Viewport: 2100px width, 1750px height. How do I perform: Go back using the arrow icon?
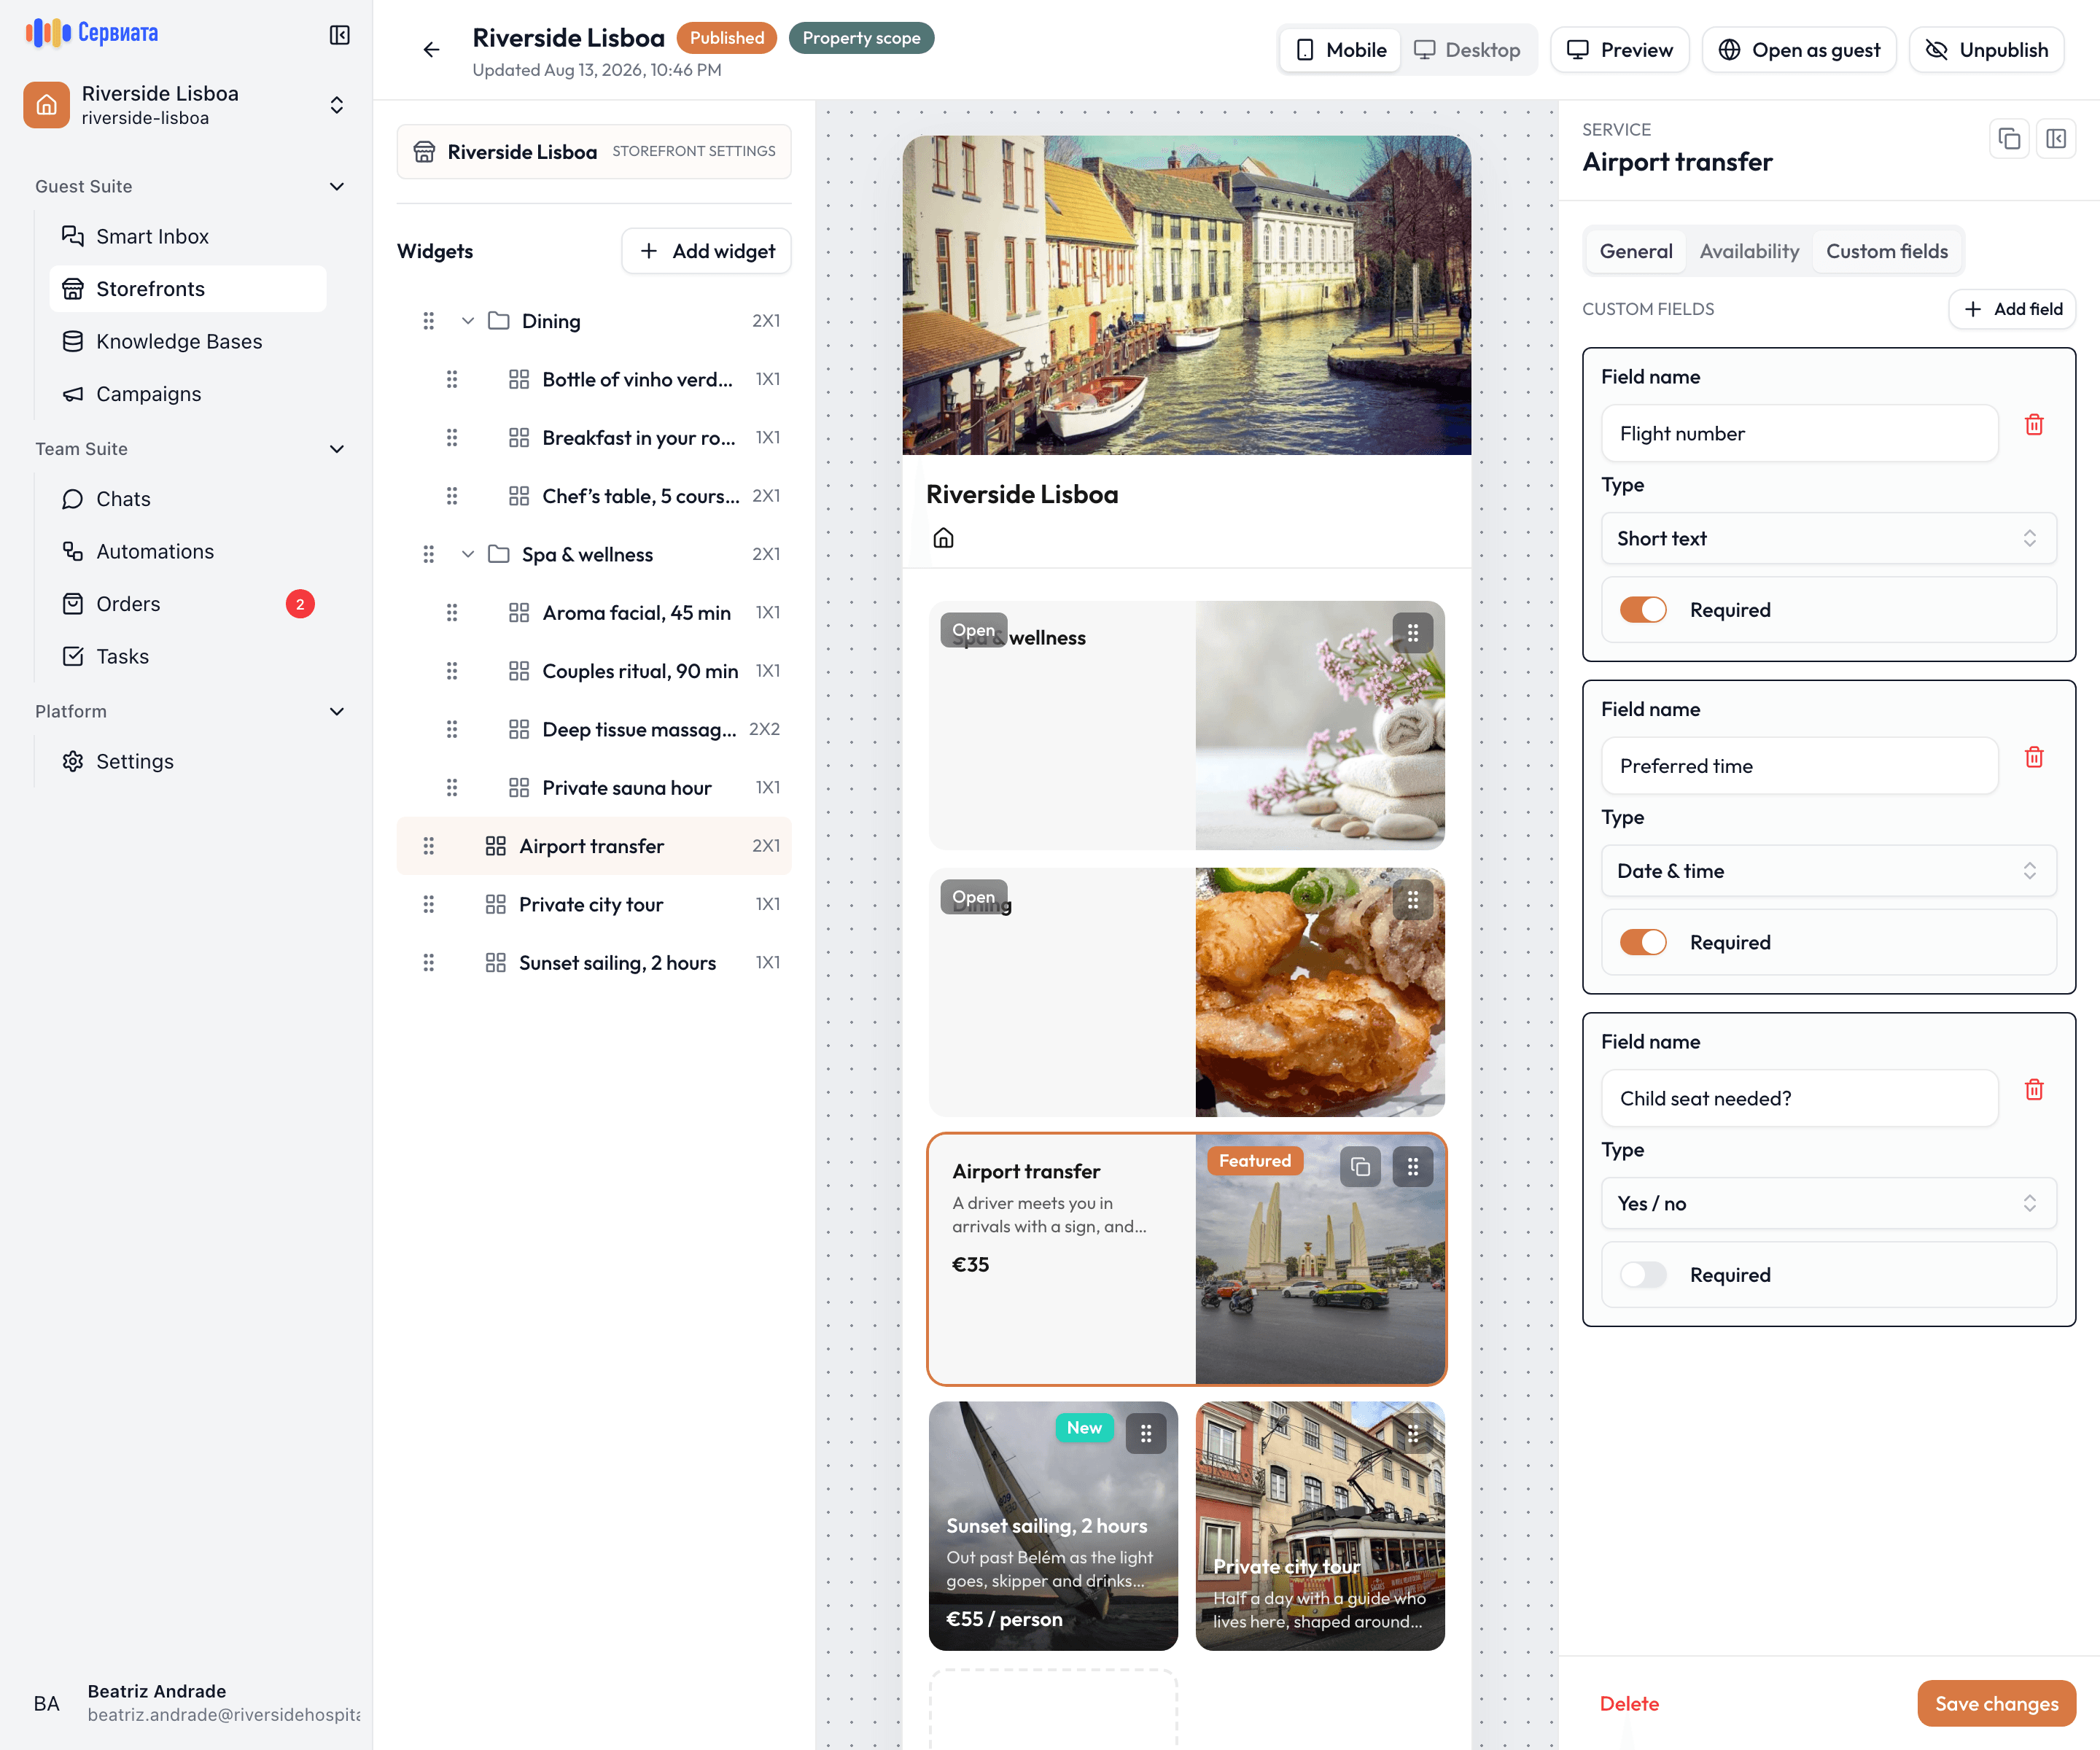point(431,49)
